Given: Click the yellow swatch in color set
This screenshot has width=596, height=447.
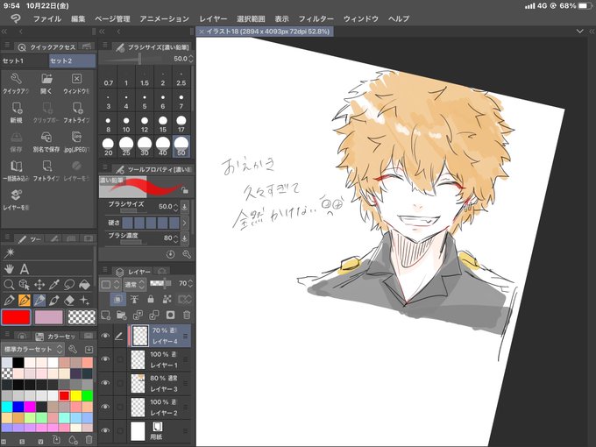Looking at the screenshot, I should [x=76, y=395].
